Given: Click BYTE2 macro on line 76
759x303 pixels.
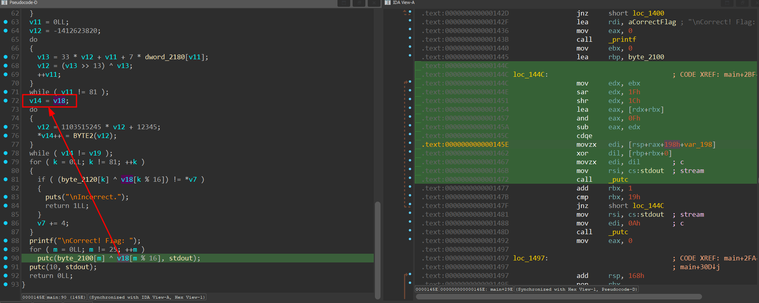Looking at the screenshot, I should (x=83, y=136).
